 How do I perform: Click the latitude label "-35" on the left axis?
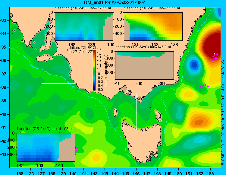coord(3,47)
